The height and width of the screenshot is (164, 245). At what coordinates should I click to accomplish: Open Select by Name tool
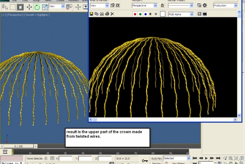[x=4, y=7]
